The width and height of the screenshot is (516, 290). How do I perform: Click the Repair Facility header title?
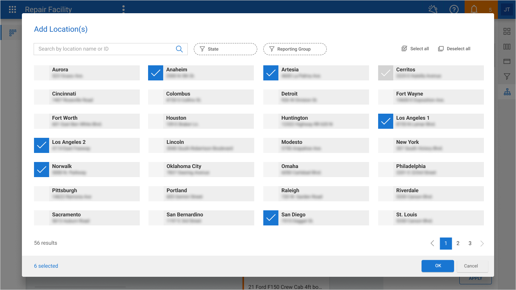click(48, 9)
